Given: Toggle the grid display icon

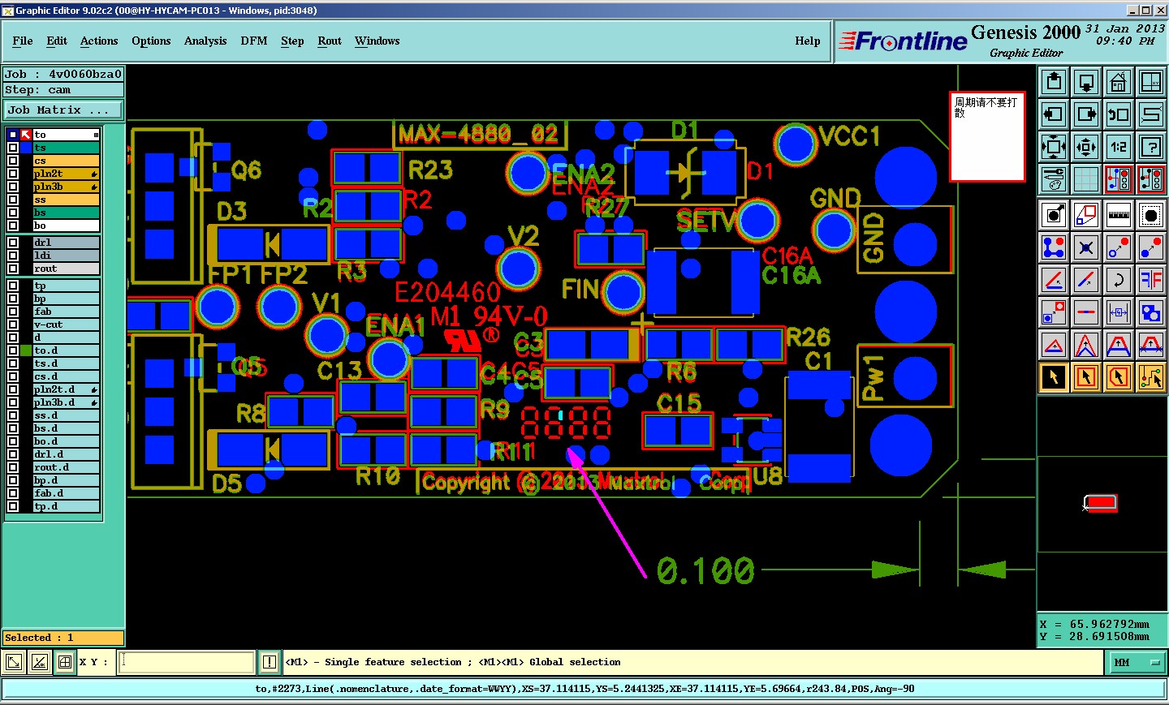Looking at the screenshot, I should 1086,179.
